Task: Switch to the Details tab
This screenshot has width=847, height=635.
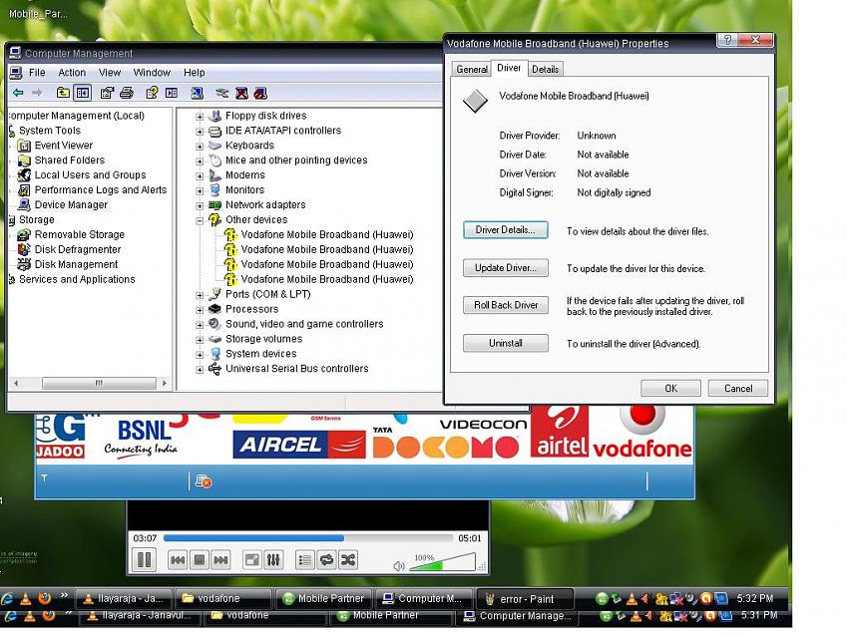Action: 545,69
